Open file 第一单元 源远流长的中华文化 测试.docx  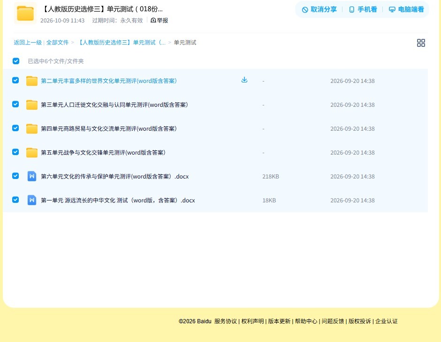(x=118, y=200)
